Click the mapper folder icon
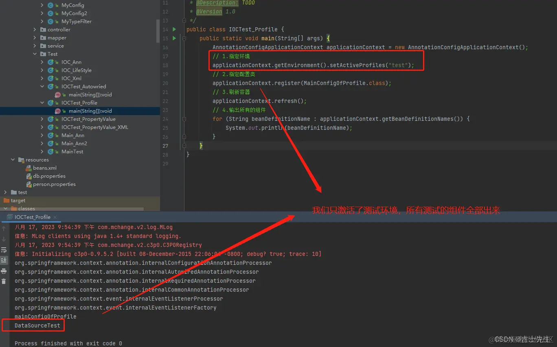 point(44,38)
